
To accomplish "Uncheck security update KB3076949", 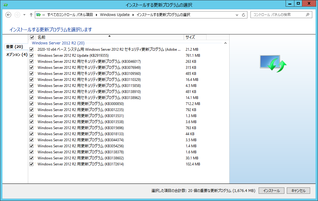I will tap(31, 68).
